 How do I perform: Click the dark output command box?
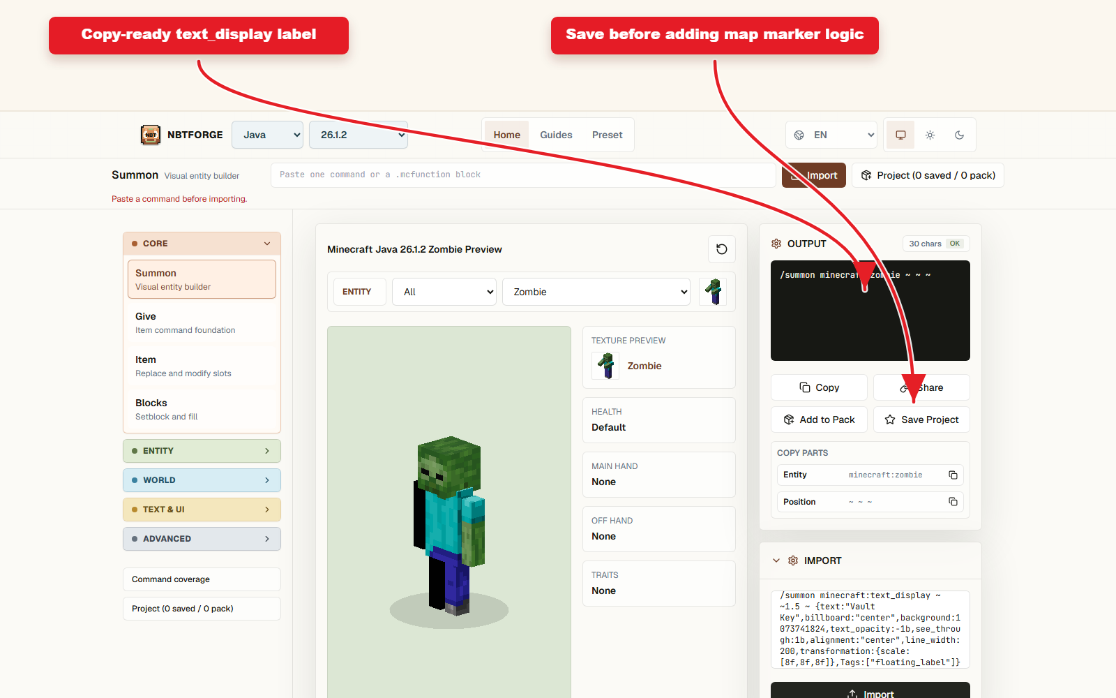pos(870,311)
